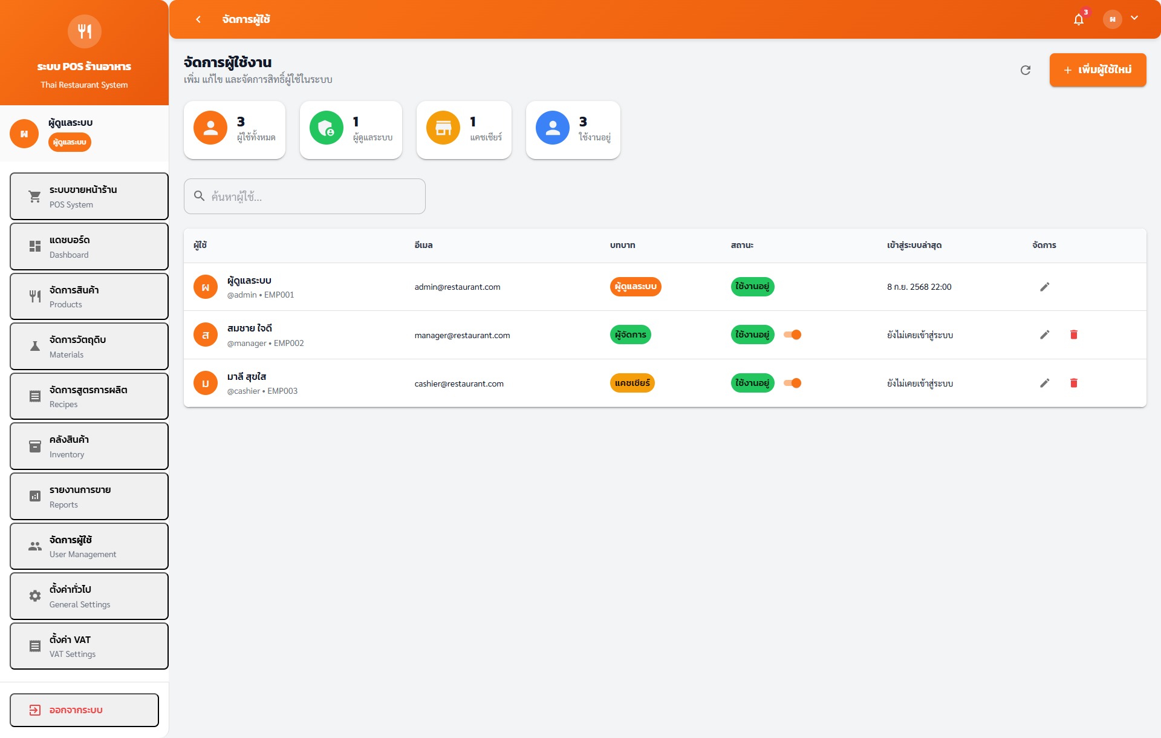Open the Inventory menu in the sidebar
Image resolution: width=1161 pixels, height=738 pixels.
[x=89, y=446]
